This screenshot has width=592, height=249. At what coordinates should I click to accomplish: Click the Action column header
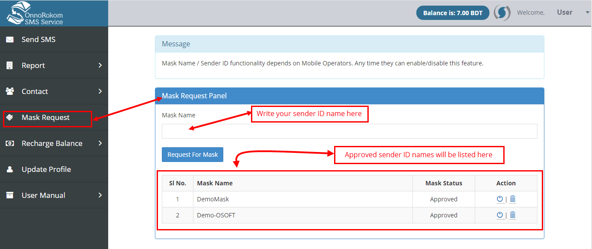point(506,183)
